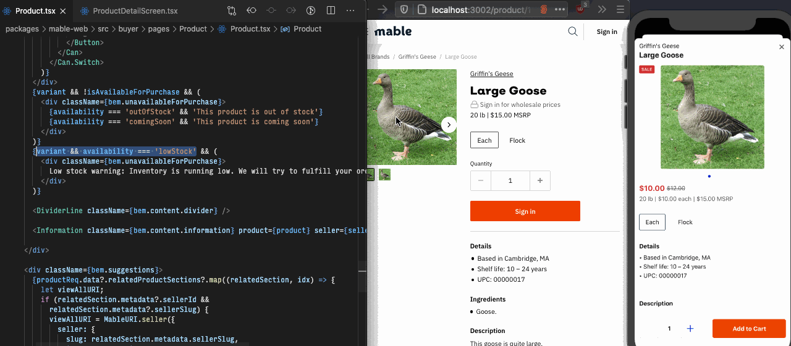Screen dimensions: 791x346
Task: Open page actions ellipsis in address bar
Action: click(560, 9)
